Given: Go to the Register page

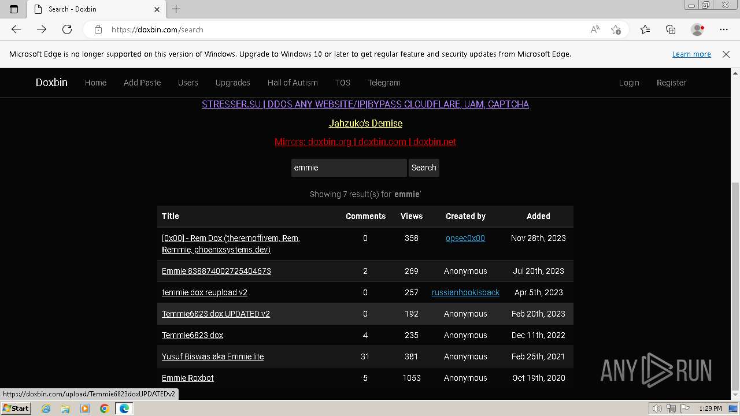Looking at the screenshot, I should (x=671, y=83).
